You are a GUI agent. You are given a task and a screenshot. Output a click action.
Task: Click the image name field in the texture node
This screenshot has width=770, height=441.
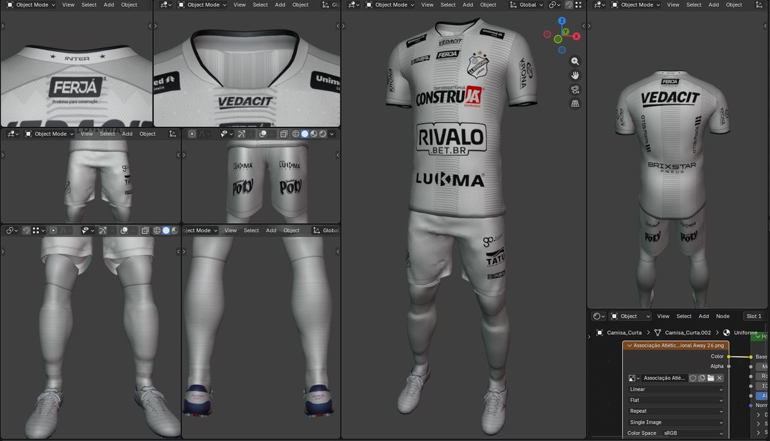[x=665, y=378]
